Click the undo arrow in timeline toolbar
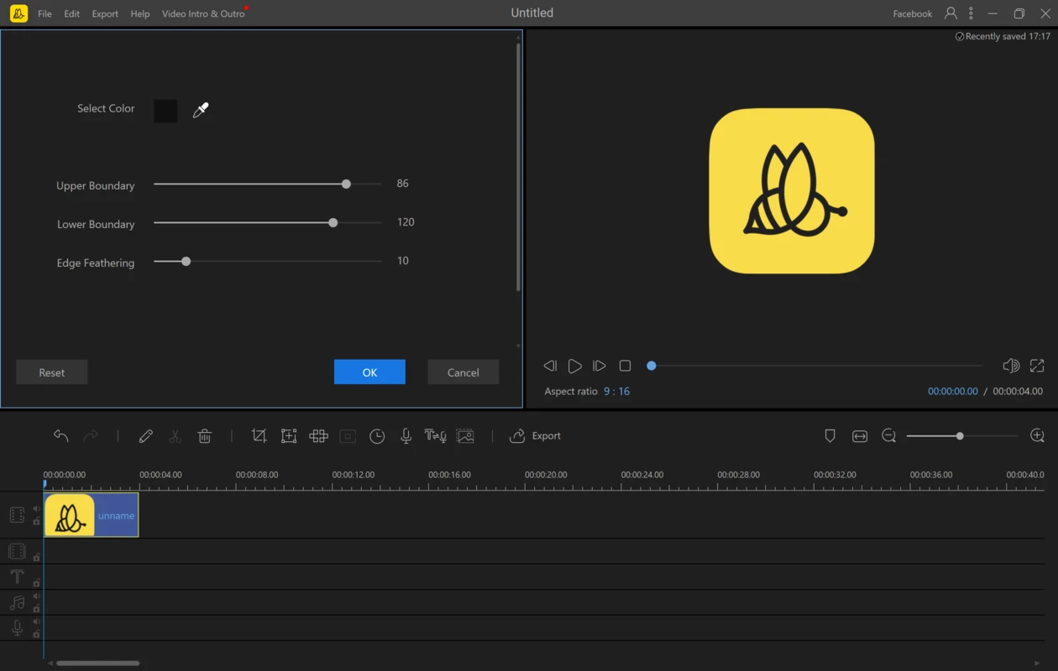The height and width of the screenshot is (671, 1058). pyautogui.click(x=60, y=436)
